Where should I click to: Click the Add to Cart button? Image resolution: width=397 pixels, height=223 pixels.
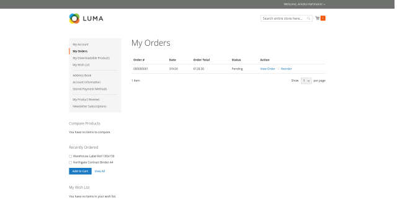pyautogui.click(x=80, y=171)
